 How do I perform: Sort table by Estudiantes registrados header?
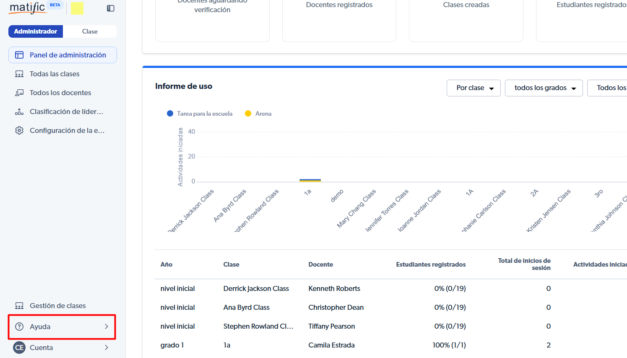click(431, 265)
